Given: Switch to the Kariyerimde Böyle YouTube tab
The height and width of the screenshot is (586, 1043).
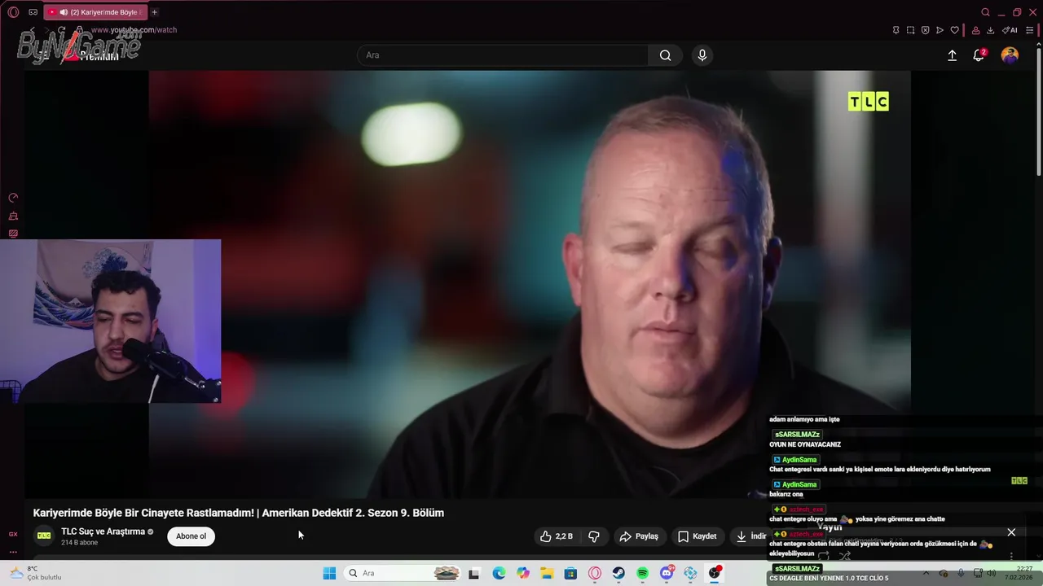Looking at the screenshot, I should [94, 12].
